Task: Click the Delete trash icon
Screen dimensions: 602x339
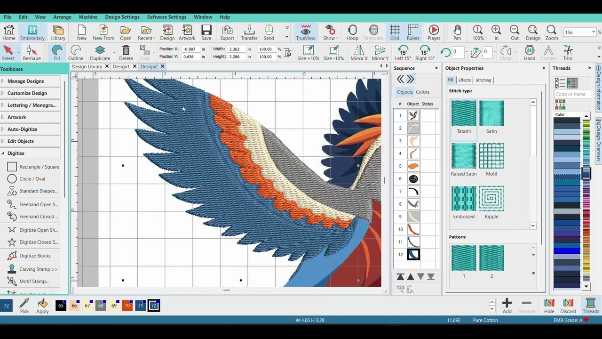Action: (x=126, y=53)
